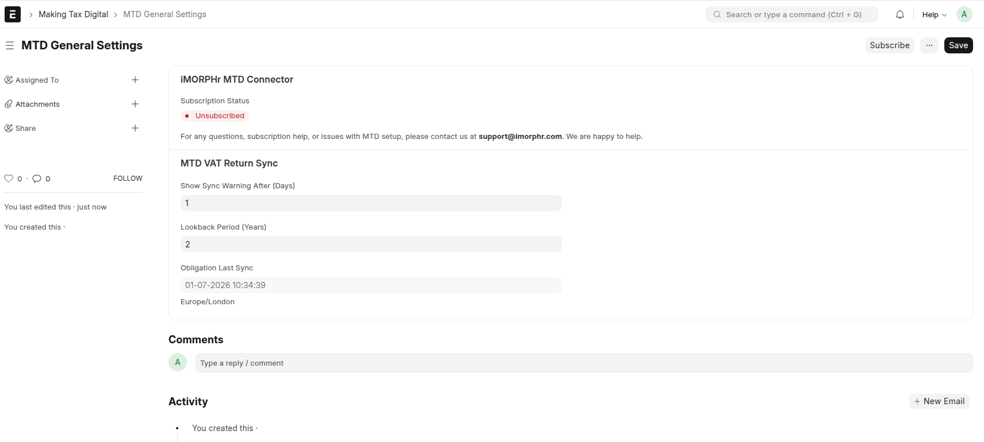Open the comments count speech bubble icon
Screen dimensions: 984x442
37,179
